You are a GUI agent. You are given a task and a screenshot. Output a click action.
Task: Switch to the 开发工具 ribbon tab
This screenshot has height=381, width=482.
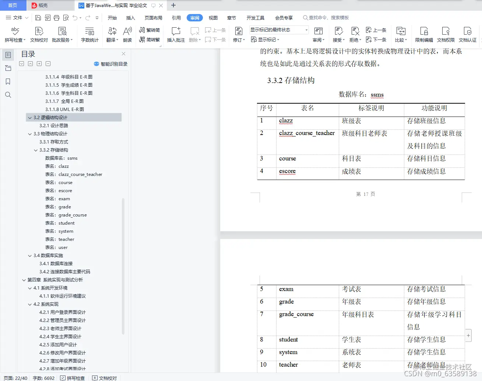[x=256, y=18]
